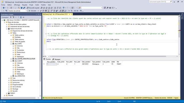Click the navigate backward arrow icon
Image resolution: width=184 pixels, height=103 pixels.
4,8
